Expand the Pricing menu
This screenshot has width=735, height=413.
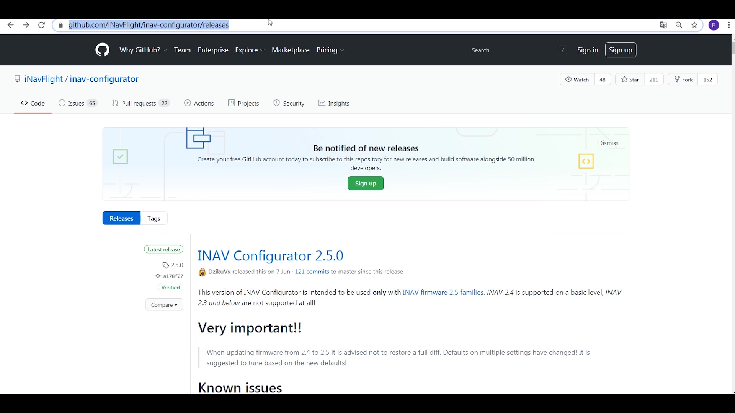pyautogui.click(x=331, y=50)
